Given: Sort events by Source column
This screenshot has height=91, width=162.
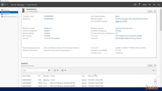Looking at the screenshot, I should [53, 76].
